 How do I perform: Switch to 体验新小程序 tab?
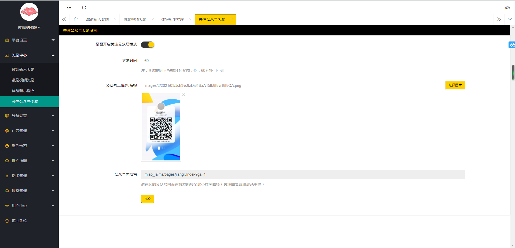(x=173, y=19)
